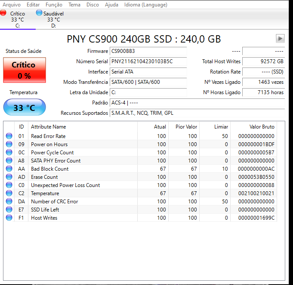Click status orb for Unexpected Power Loss Count

pyautogui.click(x=9, y=185)
